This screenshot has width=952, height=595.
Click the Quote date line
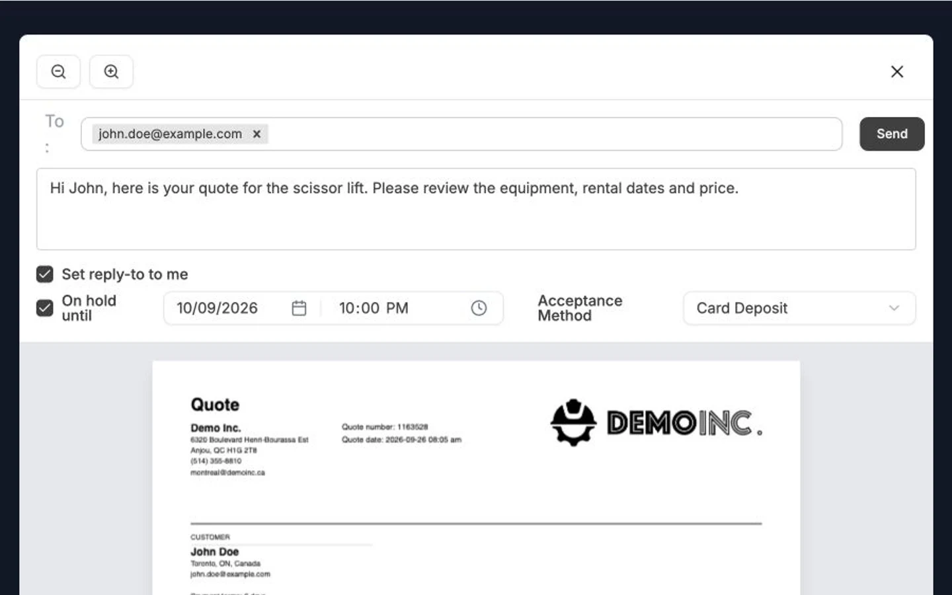point(401,440)
